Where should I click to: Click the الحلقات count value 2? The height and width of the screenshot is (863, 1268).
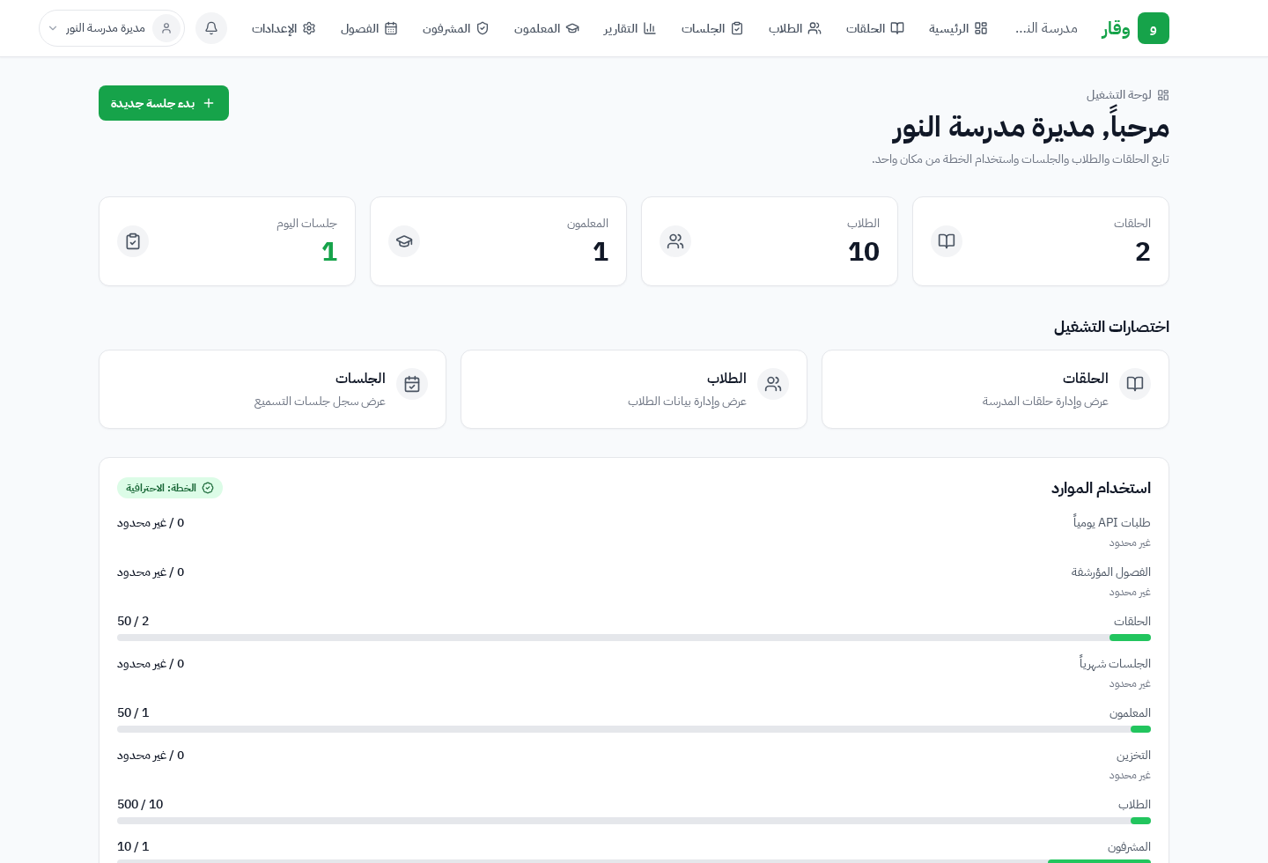click(x=1143, y=252)
